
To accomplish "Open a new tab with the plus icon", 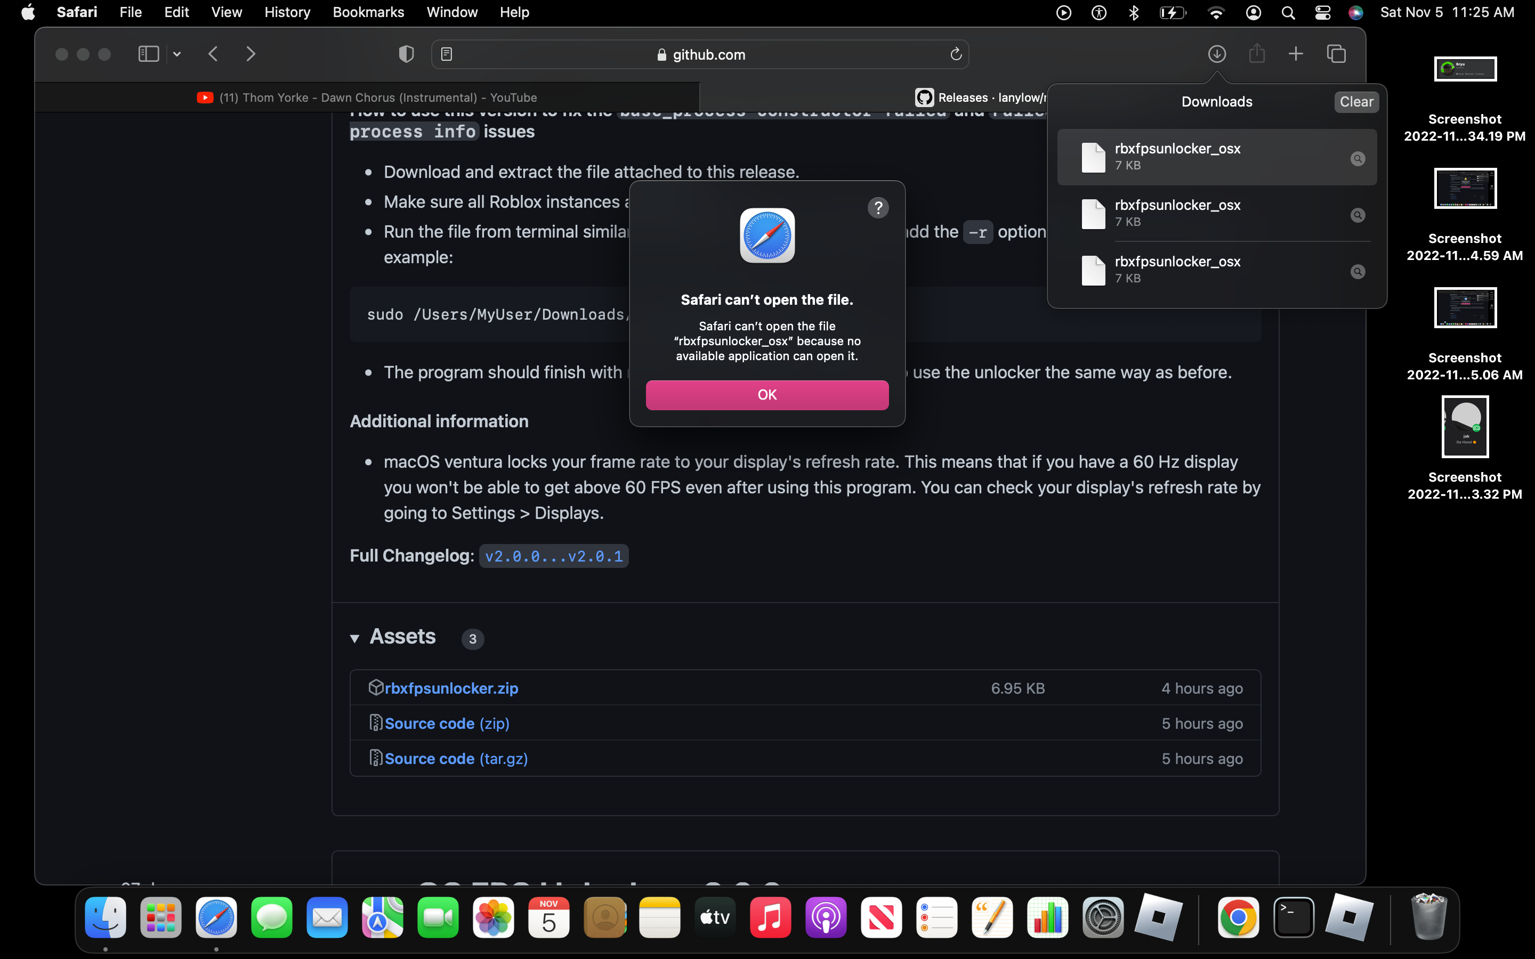I will coord(1296,54).
